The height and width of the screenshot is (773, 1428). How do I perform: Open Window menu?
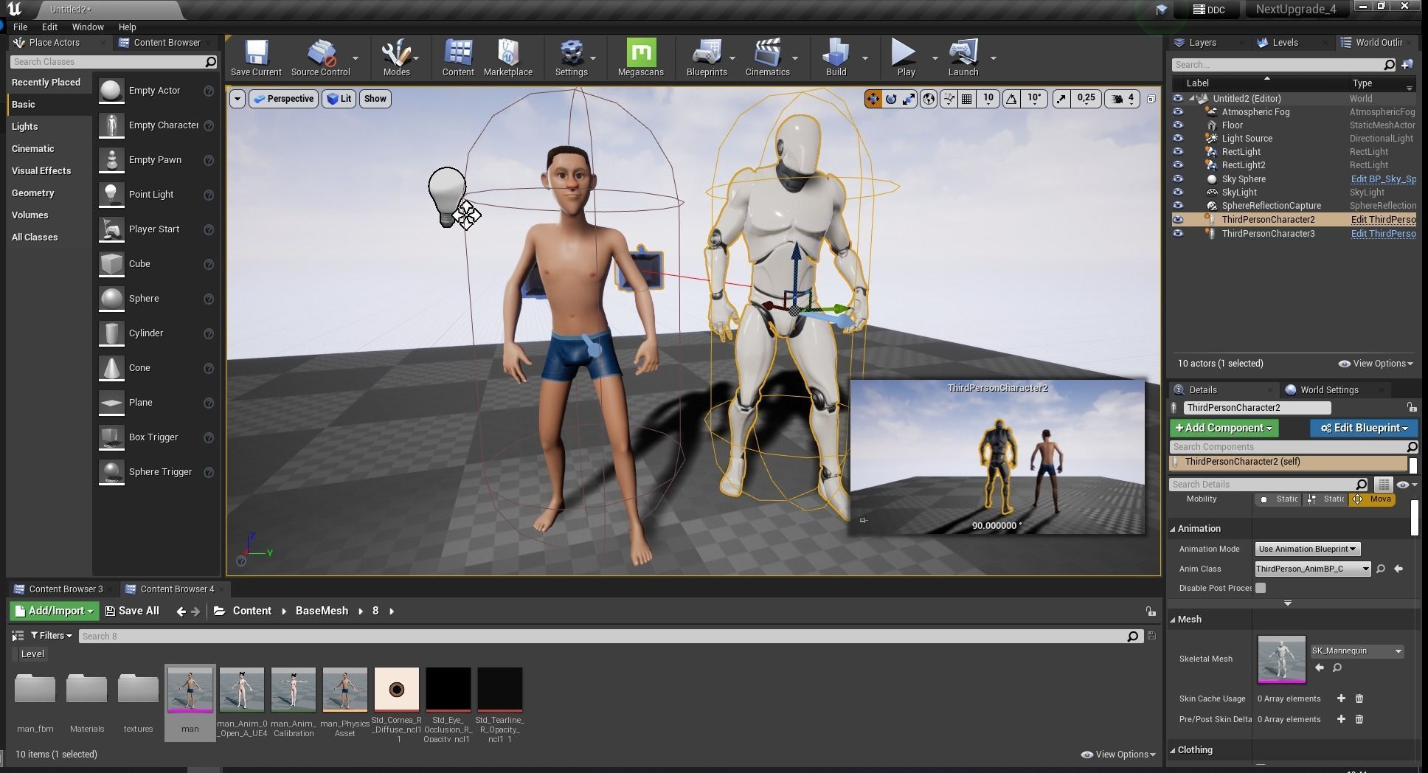(x=88, y=27)
